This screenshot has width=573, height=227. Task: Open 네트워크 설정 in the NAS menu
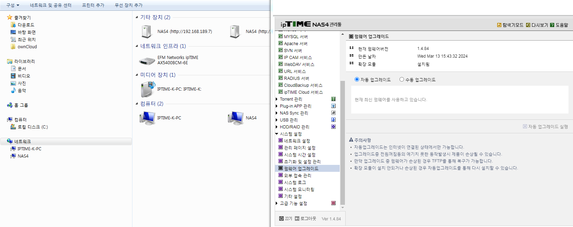pyautogui.click(x=297, y=141)
